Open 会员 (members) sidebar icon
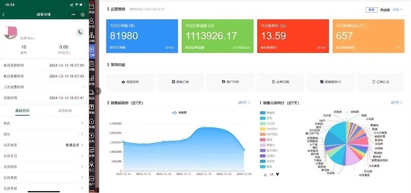This screenshot has width=411, height=193. 92,23
